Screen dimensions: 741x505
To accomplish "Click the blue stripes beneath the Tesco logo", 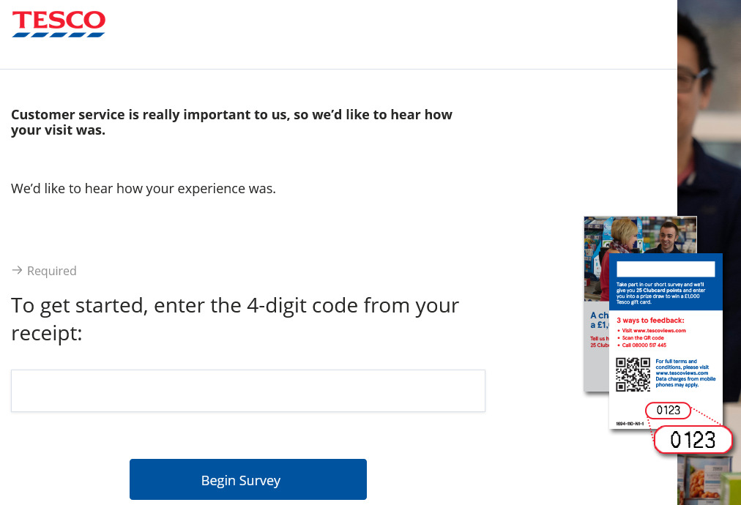I will pyautogui.click(x=59, y=33).
